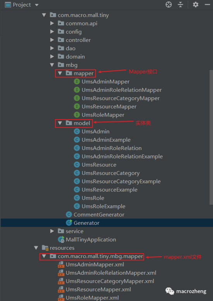The width and height of the screenshot is (213, 301).
Task: Click the vertical scrollbar of the project tree
Action: coord(211,137)
